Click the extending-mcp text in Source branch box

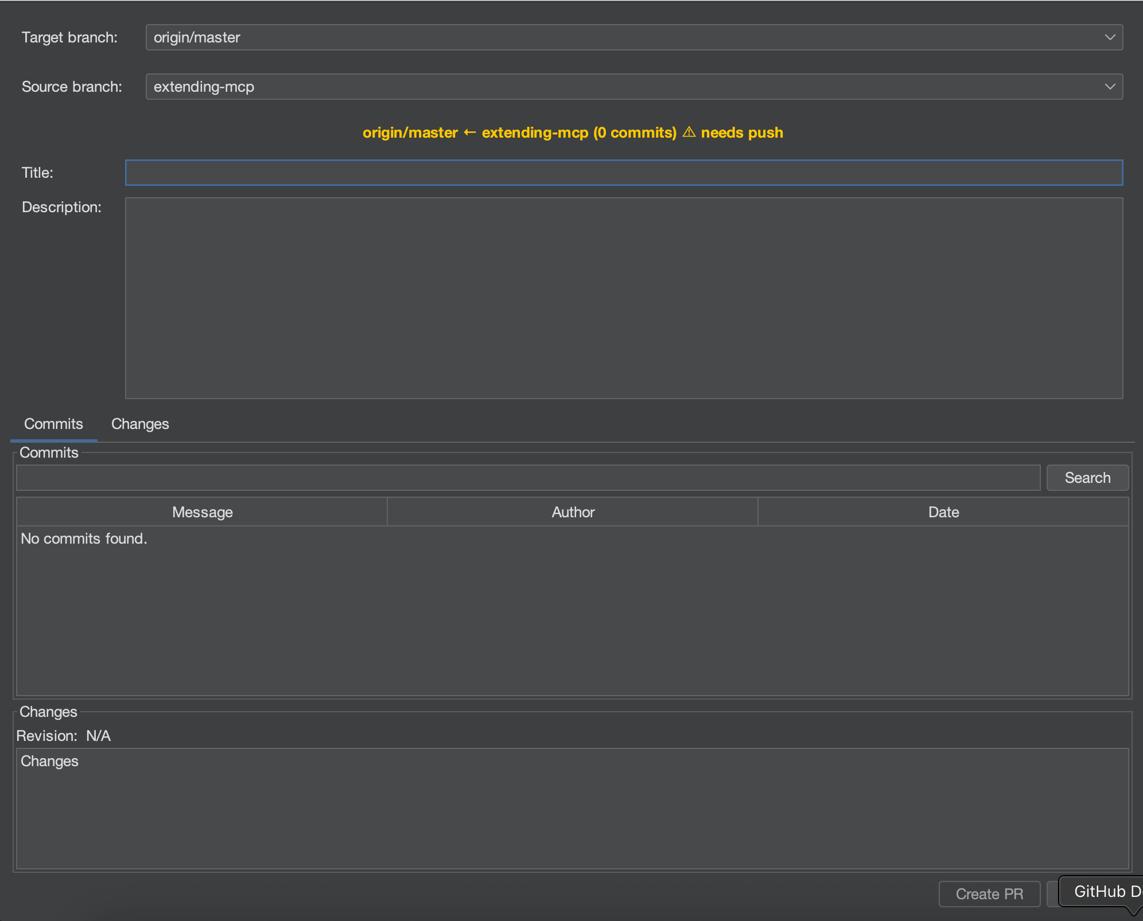point(204,87)
